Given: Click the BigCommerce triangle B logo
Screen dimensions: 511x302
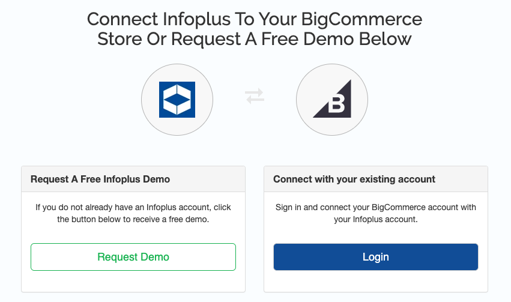Looking at the screenshot, I should coord(332,100).
